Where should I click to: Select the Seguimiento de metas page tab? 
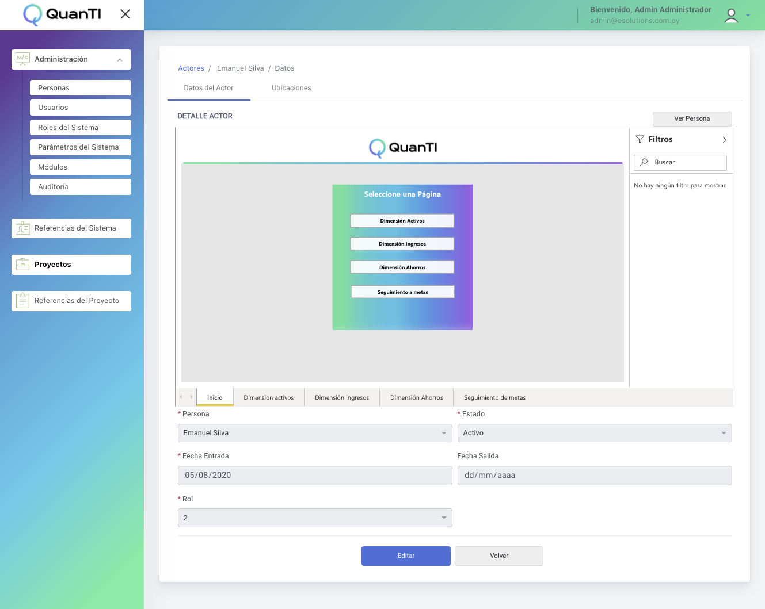(x=495, y=397)
